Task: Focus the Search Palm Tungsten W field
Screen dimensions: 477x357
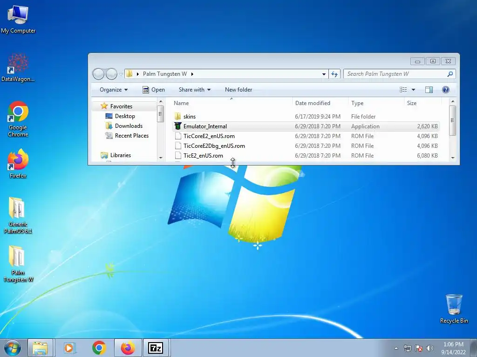Action: tap(399, 74)
